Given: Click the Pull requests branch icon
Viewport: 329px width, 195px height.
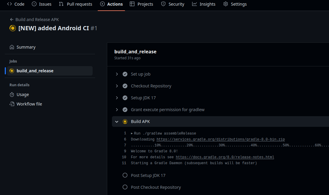Looking at the screenshot, I should (x=61, y=4).
